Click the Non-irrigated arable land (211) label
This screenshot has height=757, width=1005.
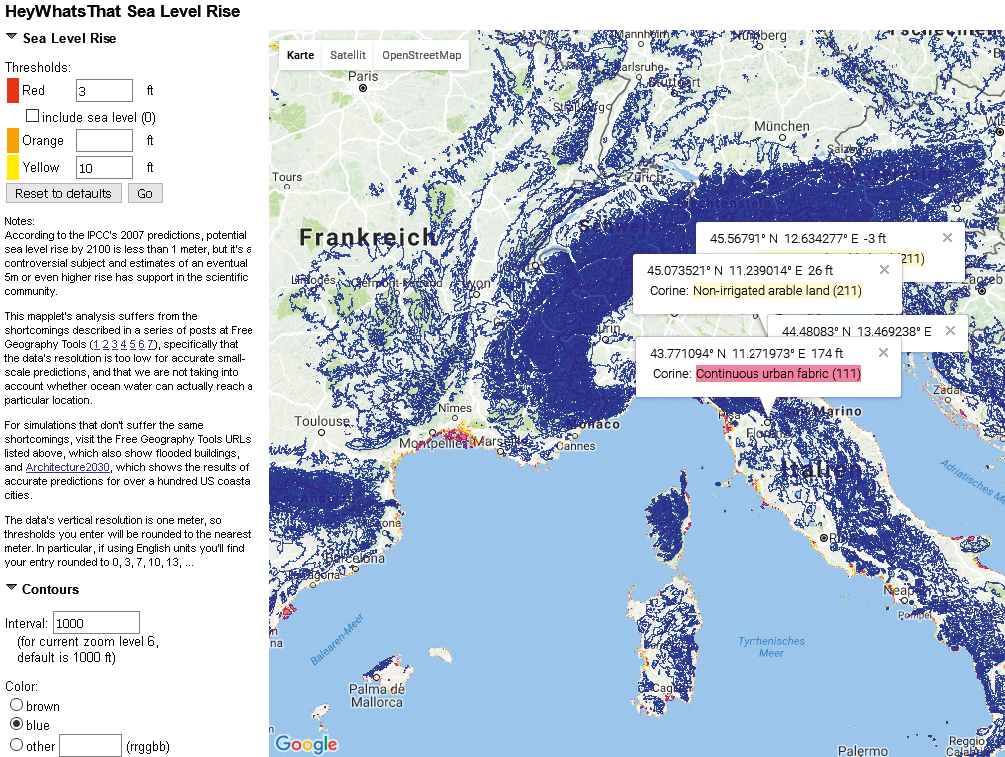pyautogui.click(x=776, y=291)
